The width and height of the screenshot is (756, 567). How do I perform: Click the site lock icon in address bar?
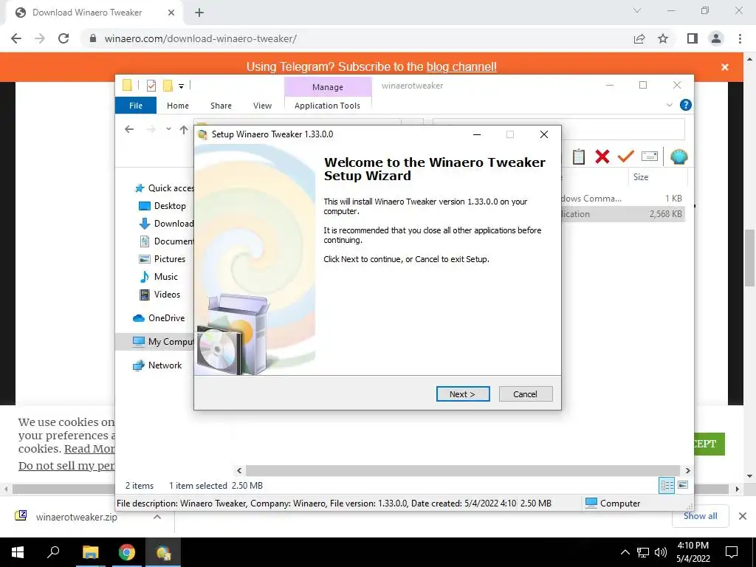tap(93, 38)
